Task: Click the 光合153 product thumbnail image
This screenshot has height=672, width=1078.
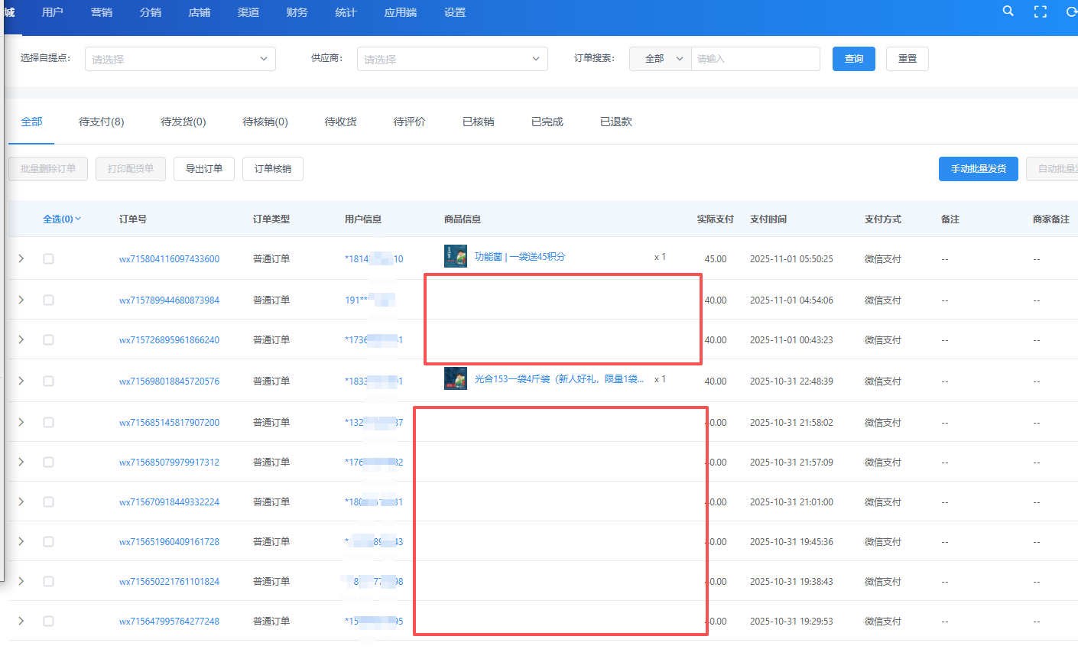Action: [455, 378]
